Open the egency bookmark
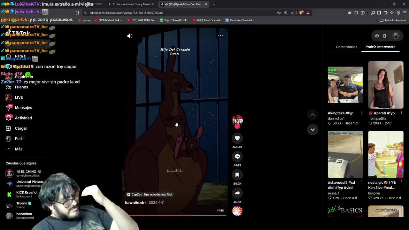 (x=84, y=20)
